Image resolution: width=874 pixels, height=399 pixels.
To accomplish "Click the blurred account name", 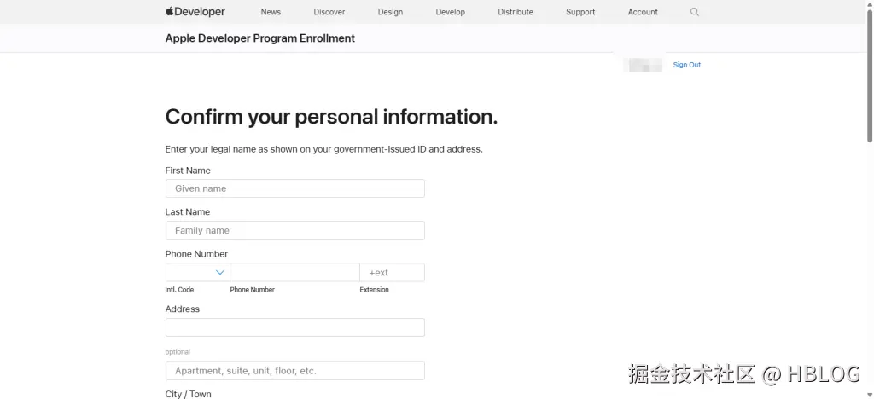I will tap(644, 65).
